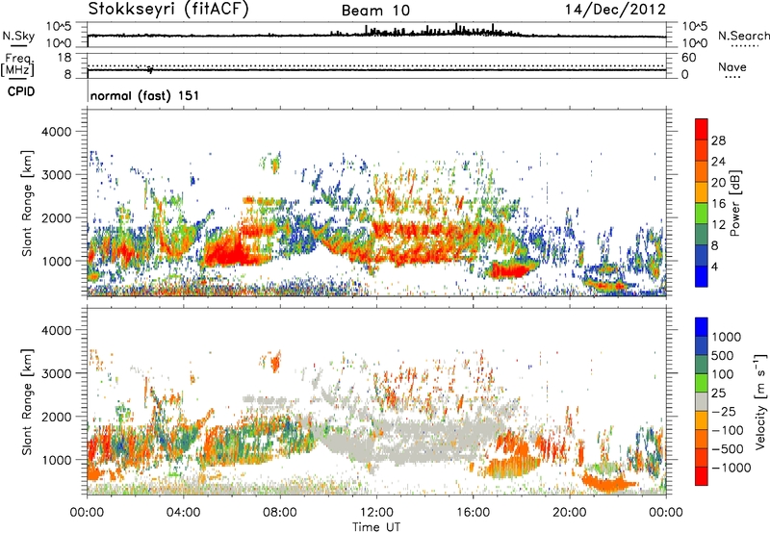Click the -500 label on velocity colorbar
The width and height of the screenshot is (770, 533).
pyautogui.click(x=728, y=449)
